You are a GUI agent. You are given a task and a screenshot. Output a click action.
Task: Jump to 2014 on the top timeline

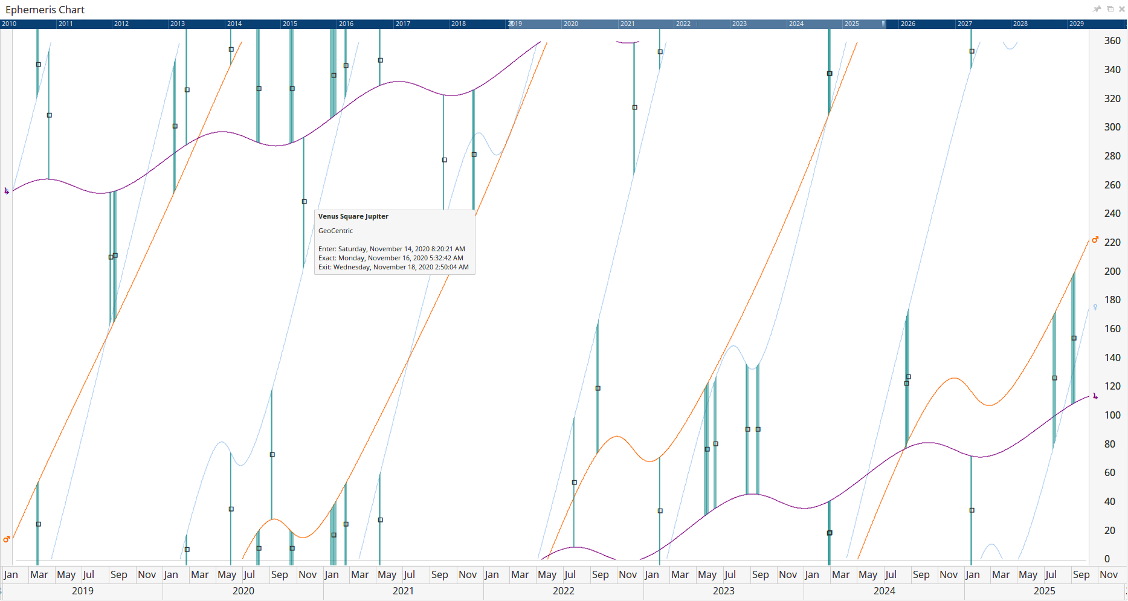click(x=234, y=24)
